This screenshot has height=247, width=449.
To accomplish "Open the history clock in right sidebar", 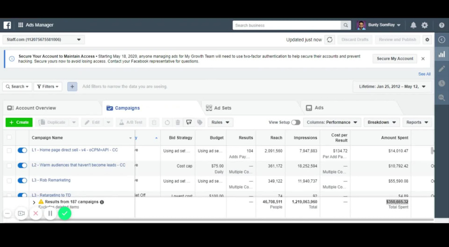I will (441, 83).
